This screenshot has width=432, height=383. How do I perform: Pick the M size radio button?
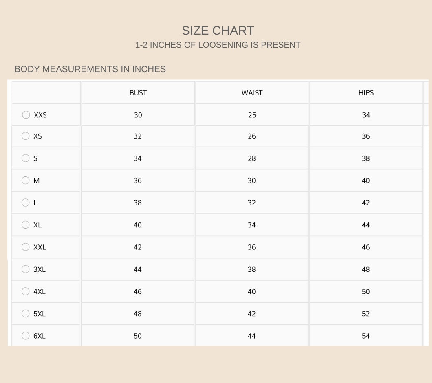(26, 180)
